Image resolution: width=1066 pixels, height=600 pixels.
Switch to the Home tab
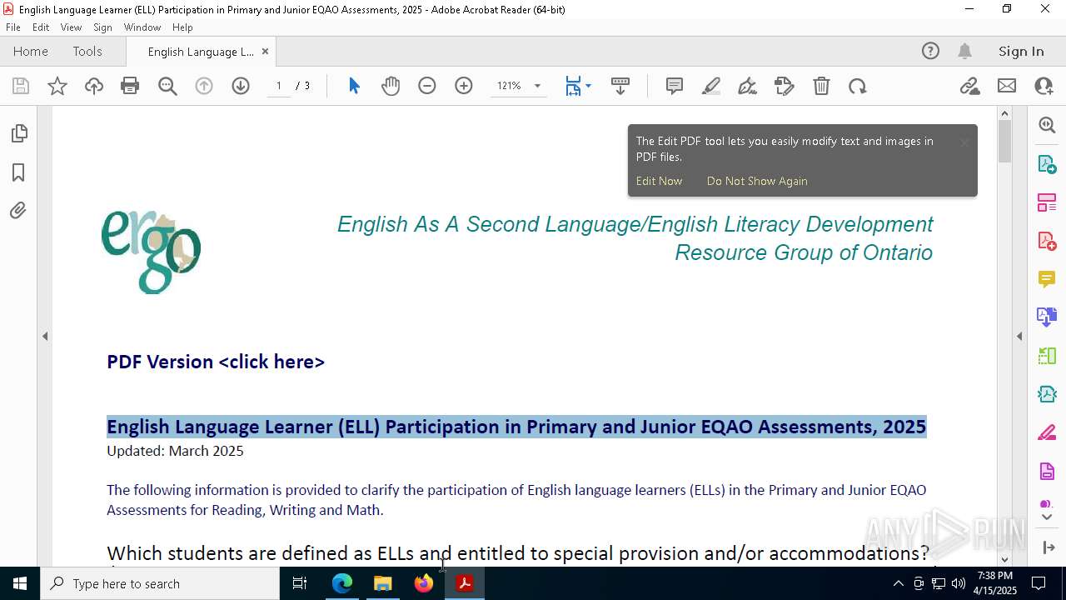click(x=31, y=52)
